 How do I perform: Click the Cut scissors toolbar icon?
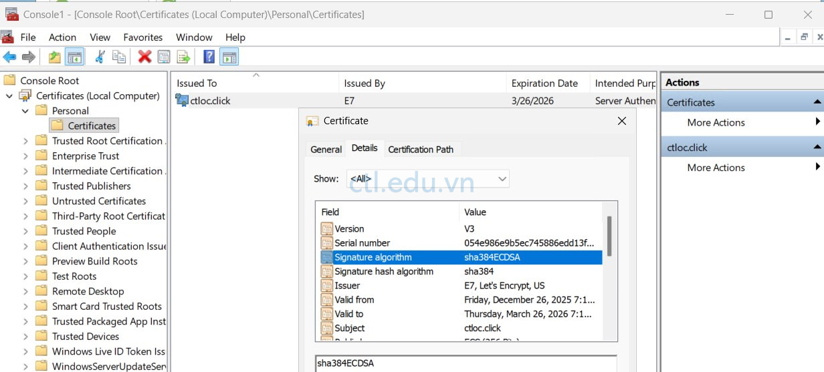pyautogui.click(x=100, y=57)
